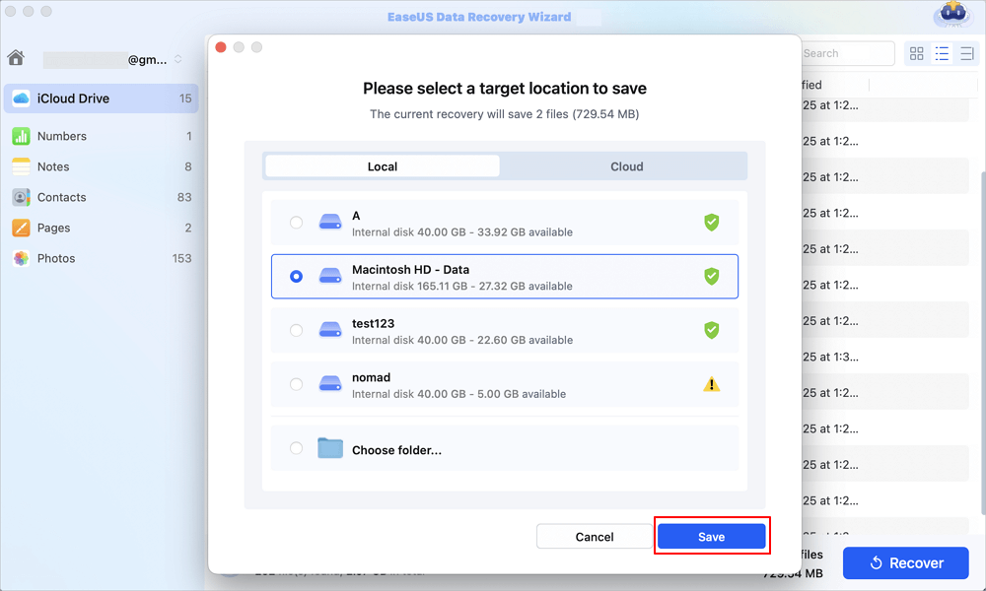986x591 pixels.
Task: Select the nomad disk radio button
Action: (x=296, y=384)
